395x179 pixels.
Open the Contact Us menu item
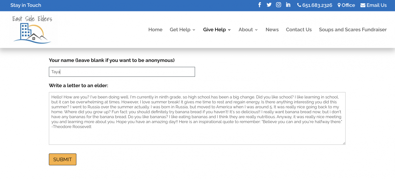pyautogui.click(x=299, y=30)
